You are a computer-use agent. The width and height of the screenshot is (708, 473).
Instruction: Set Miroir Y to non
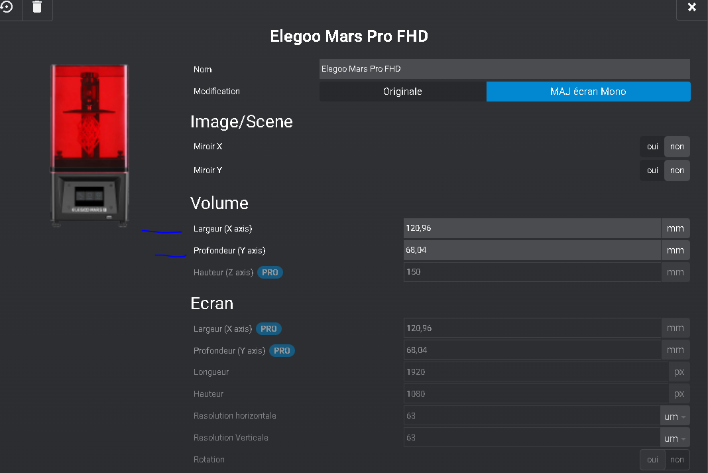click(x=677, y=170)
